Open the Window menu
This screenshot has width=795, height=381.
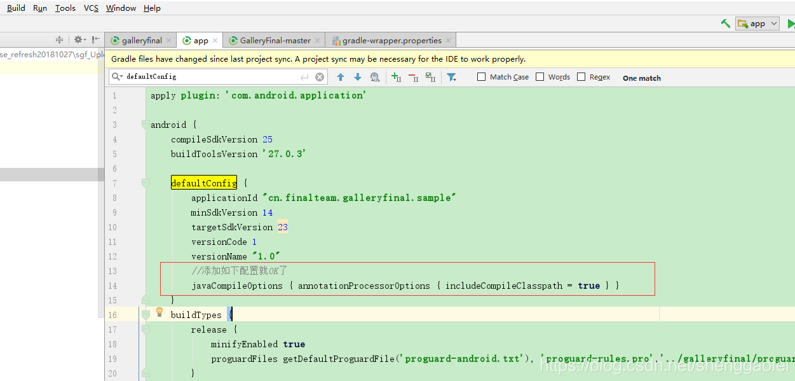pyautogui.click(x=121, y=8)
